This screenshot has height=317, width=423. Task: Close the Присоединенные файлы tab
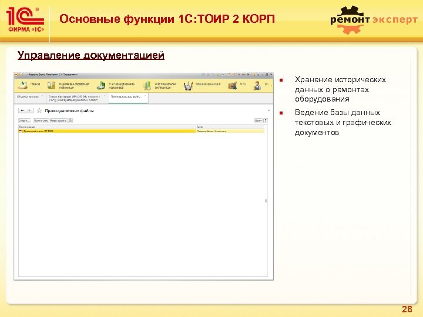tap(145, 96)
